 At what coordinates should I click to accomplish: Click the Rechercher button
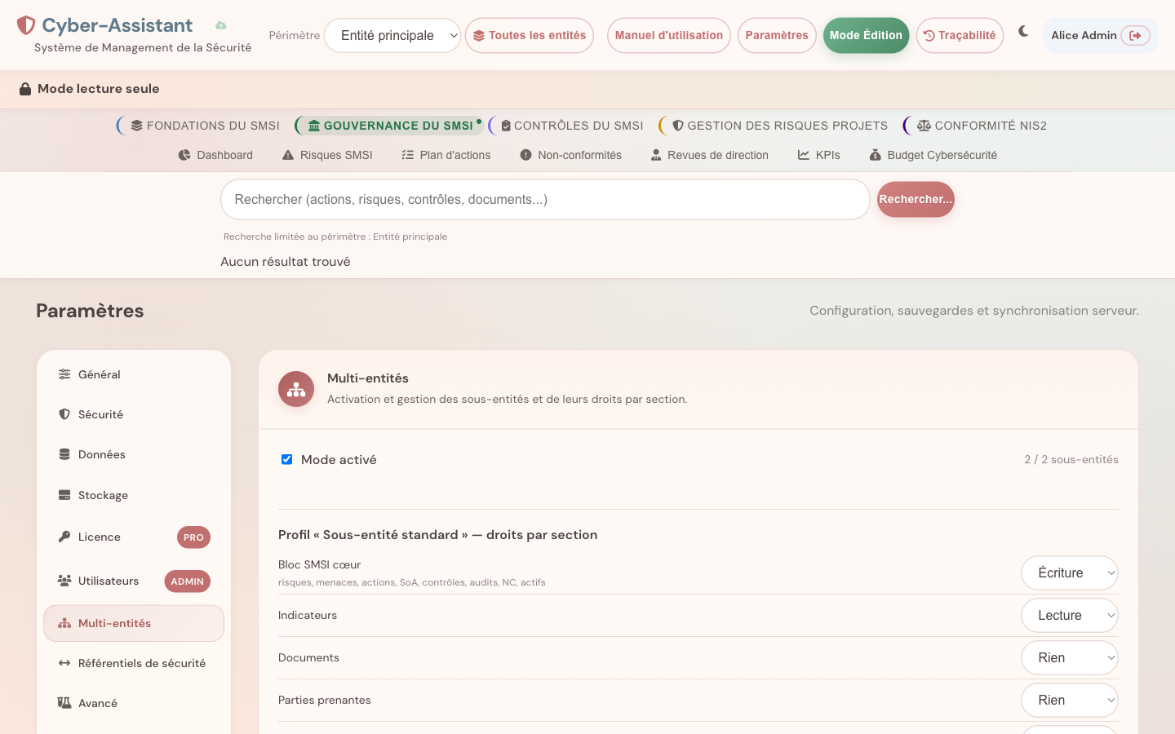[916, 199]
